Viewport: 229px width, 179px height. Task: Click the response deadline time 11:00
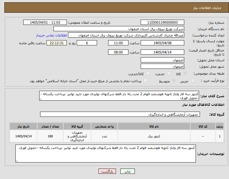pyautogui.click(x=118, y=43)
